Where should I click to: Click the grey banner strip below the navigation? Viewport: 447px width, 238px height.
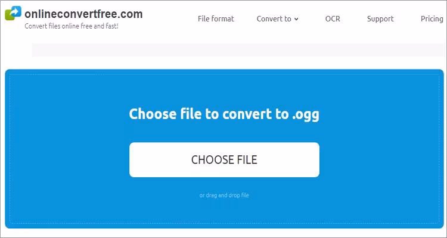pyautogui.click(x=238, y=50)
